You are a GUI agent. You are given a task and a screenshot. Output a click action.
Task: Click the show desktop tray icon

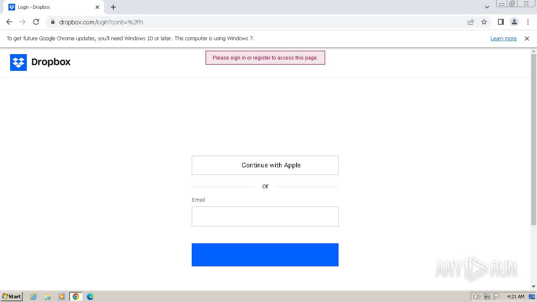532,297
